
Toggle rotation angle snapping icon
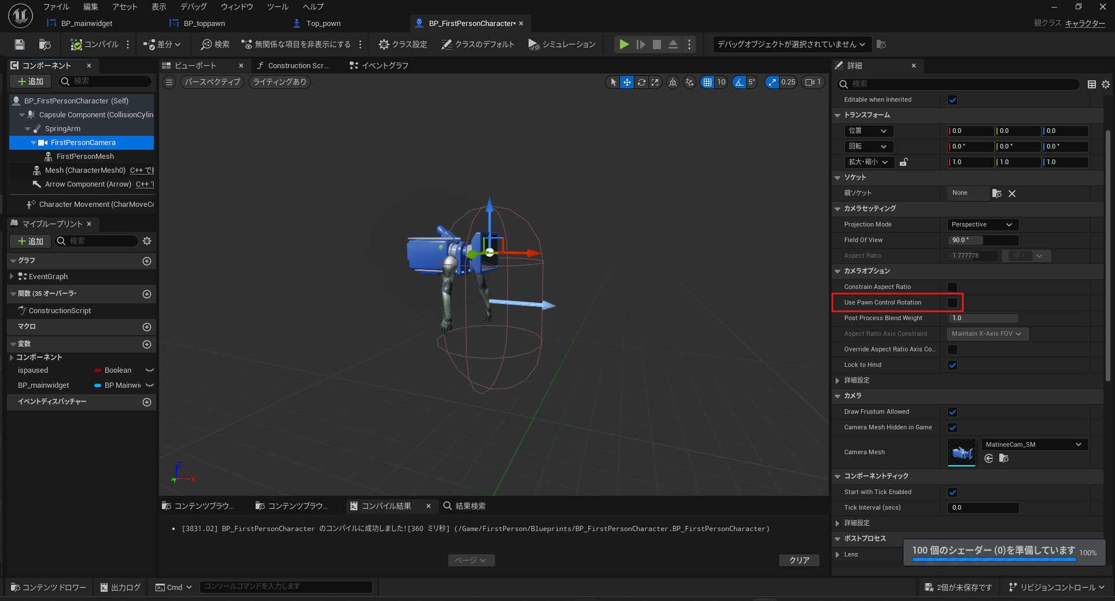point(739,83)
